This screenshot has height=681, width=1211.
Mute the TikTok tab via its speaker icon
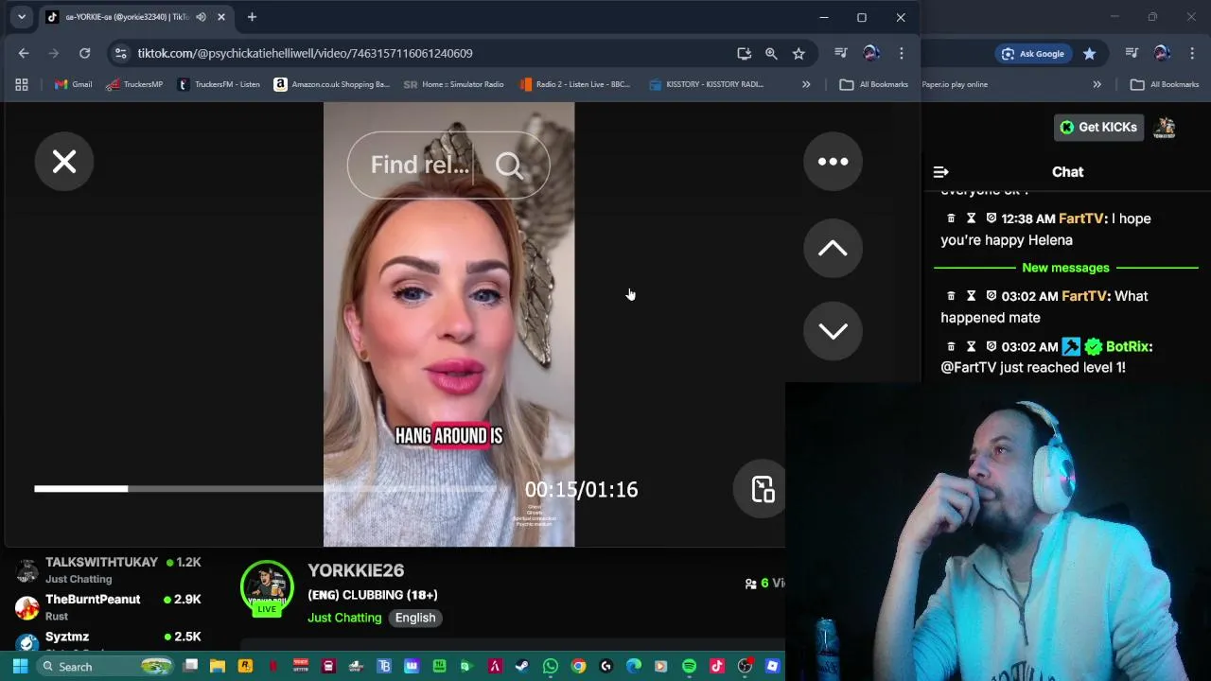201,17
